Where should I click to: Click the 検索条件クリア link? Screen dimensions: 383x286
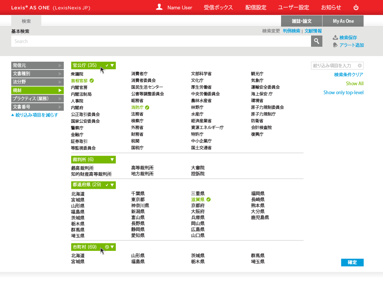click(x=349, y=74)
